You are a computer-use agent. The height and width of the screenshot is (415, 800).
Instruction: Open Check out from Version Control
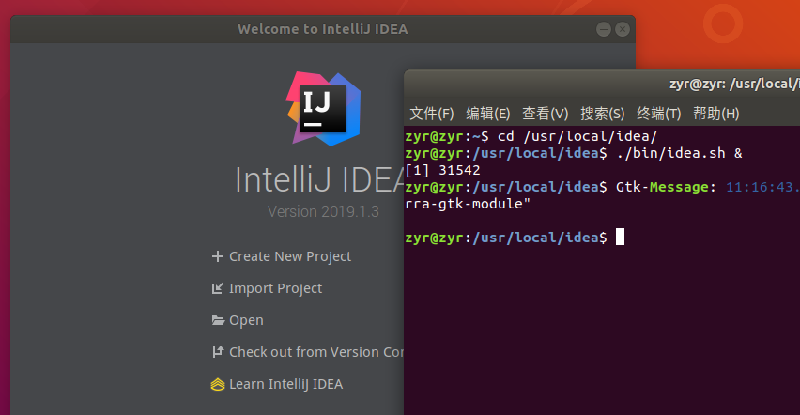click(316, 352)
